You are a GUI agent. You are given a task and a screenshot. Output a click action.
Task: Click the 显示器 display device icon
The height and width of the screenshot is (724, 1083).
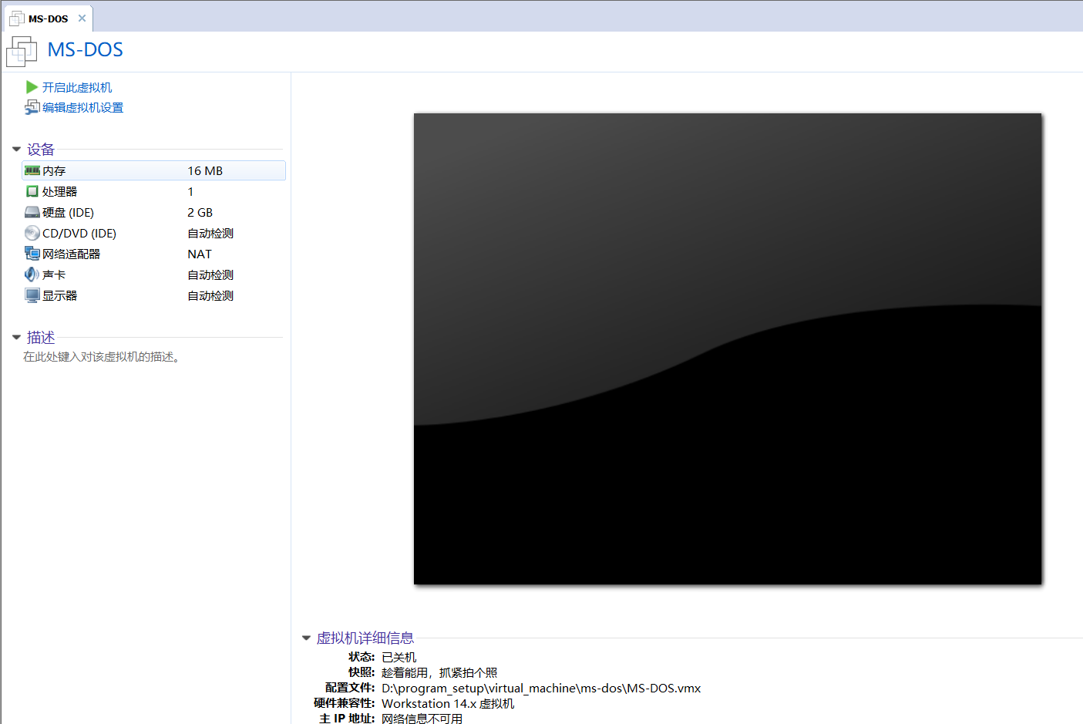pyautogui.click(x=32, y=295)
